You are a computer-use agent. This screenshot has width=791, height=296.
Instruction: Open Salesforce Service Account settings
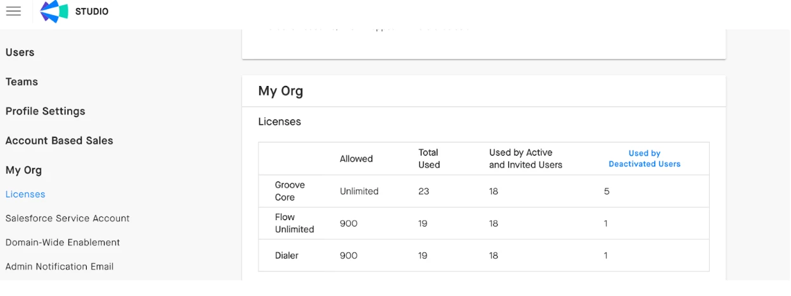click(67, 218)
